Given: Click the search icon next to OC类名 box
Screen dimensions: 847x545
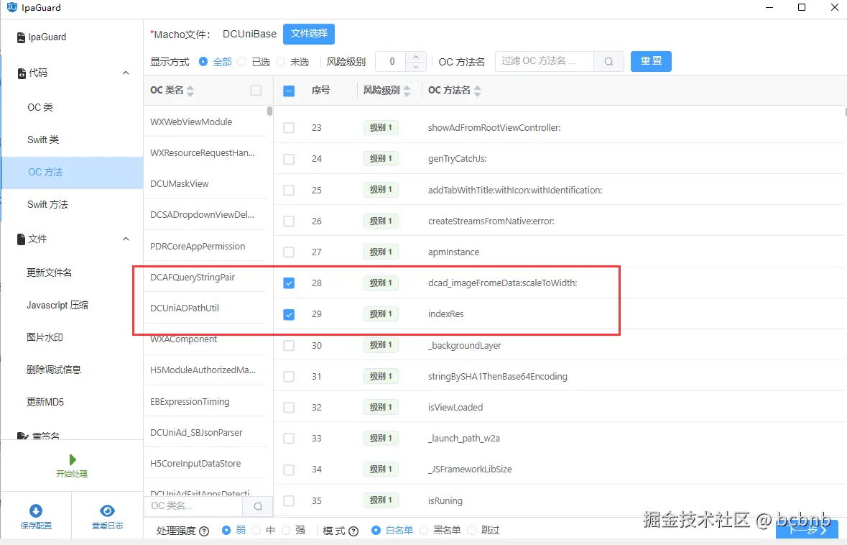Looking at the screenshot, I should [x=258, y=506].
